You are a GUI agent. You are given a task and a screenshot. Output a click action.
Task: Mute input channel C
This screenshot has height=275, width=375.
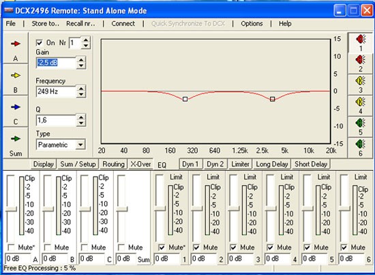(x=84, y=247)
